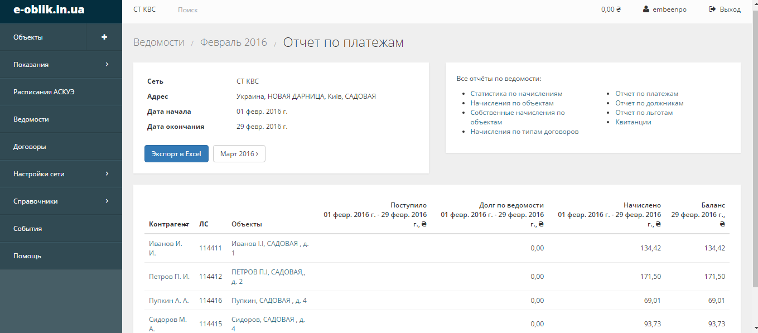
Task: Open Расписания АСКУЭ sidebar item
Action: pyautogui.click(x=44, y=92)
